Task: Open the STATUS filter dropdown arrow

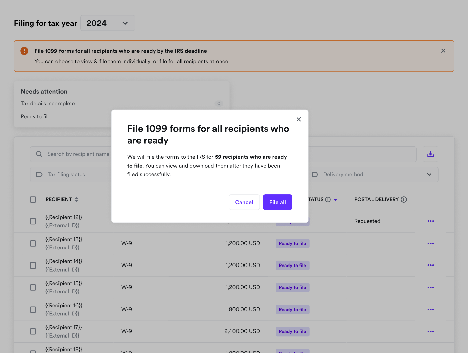Action: [x=335, y=199]
